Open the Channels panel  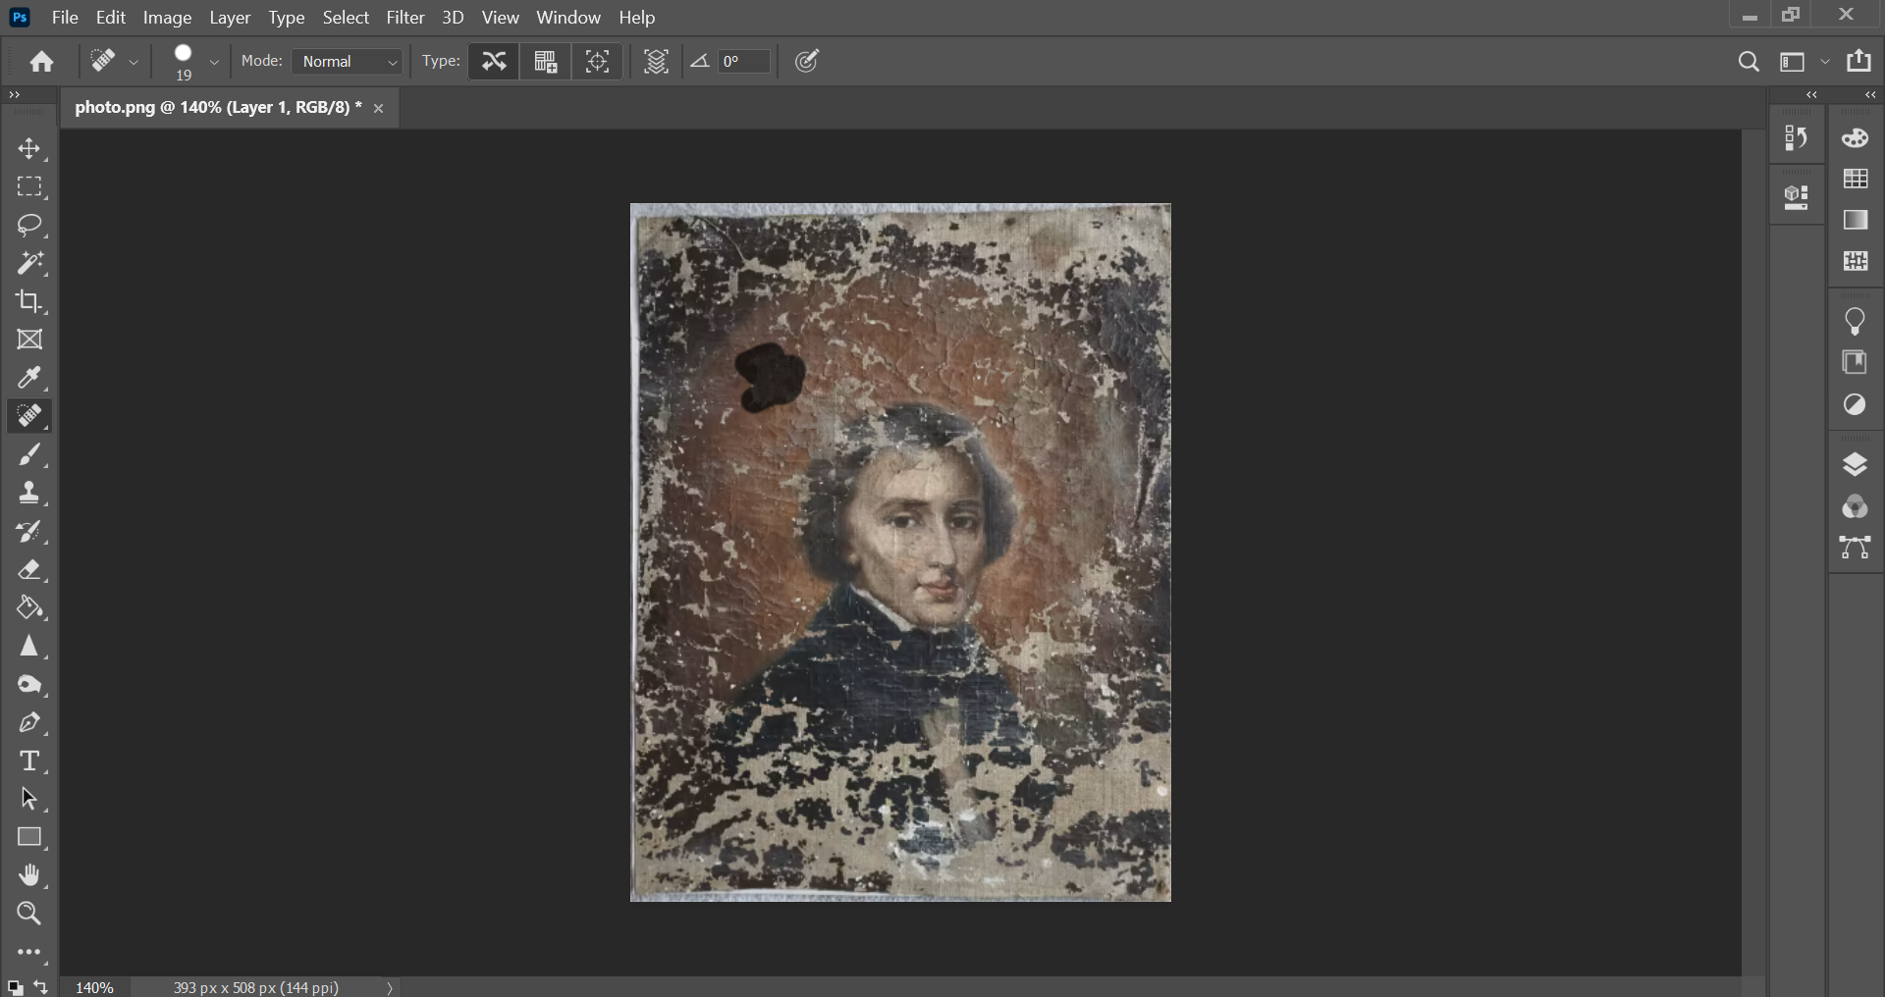coord(1856,506)
